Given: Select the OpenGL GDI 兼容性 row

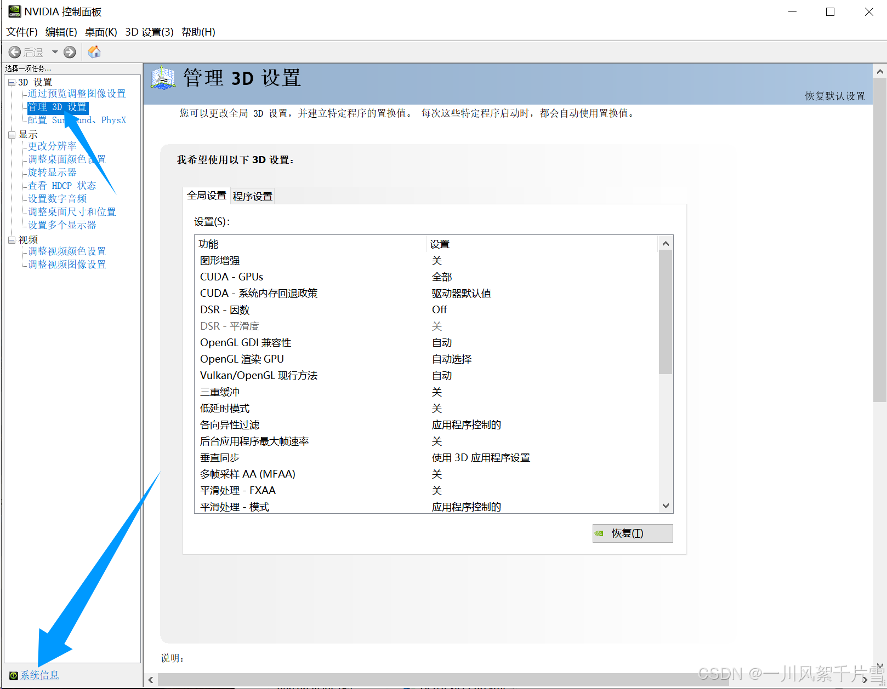Looking at the screenshot, I should (x=427, y=343).
